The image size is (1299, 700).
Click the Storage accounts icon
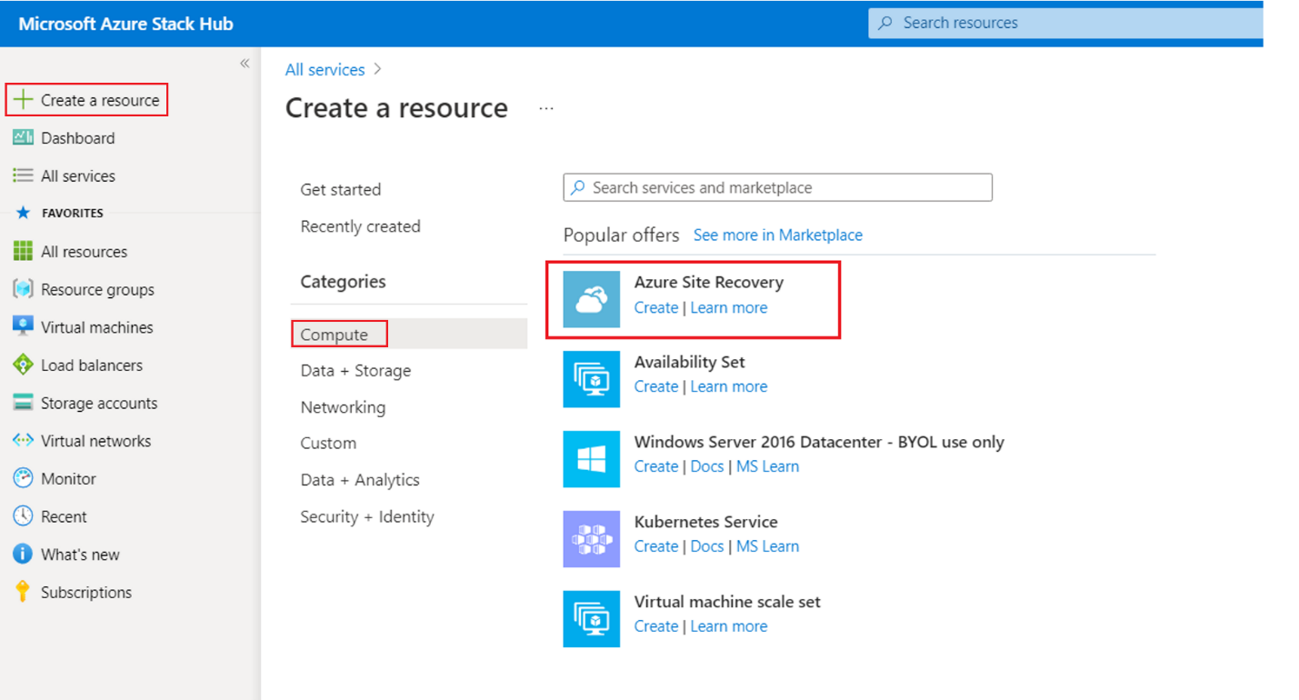pyautogui.click(x=23, y=403)
